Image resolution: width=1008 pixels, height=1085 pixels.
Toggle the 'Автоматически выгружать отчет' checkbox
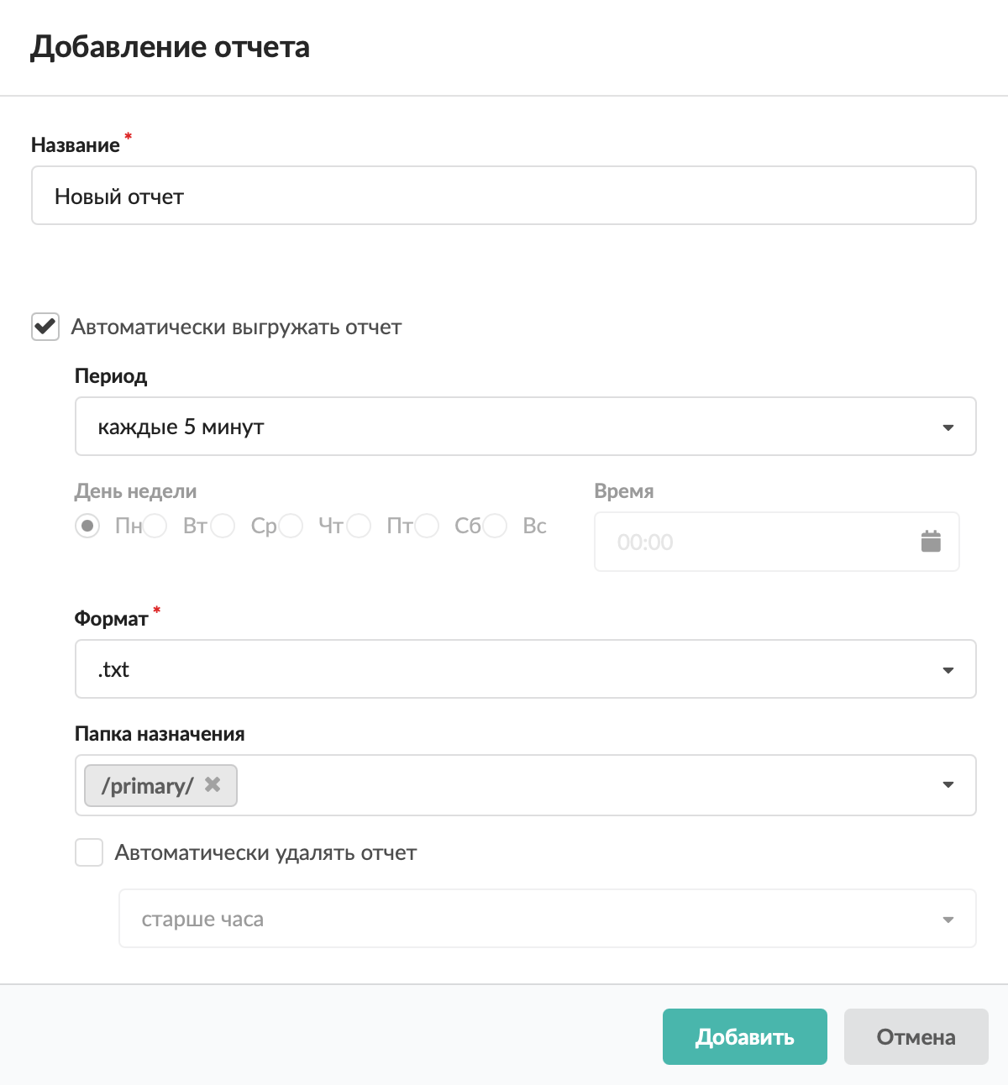pyautogui.click(x=45, y=327)
